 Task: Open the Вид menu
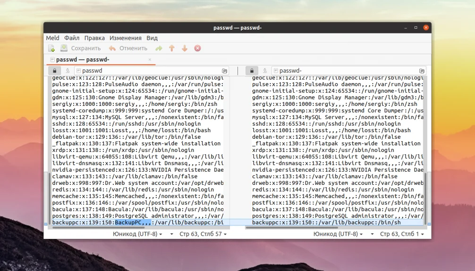click(x=152, y=38)
